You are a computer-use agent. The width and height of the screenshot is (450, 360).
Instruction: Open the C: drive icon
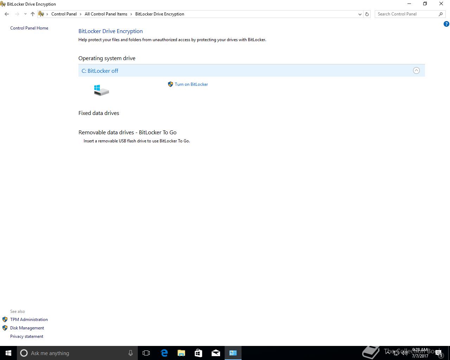(101, 90)
